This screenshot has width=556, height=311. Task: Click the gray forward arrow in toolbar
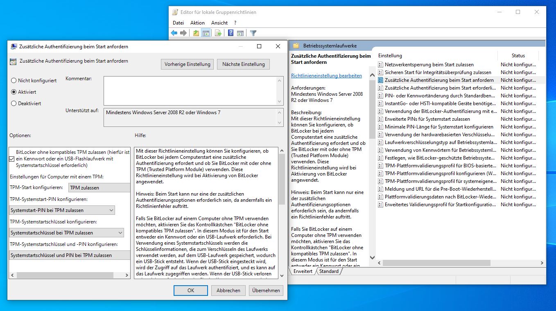[x=183, y=33]
